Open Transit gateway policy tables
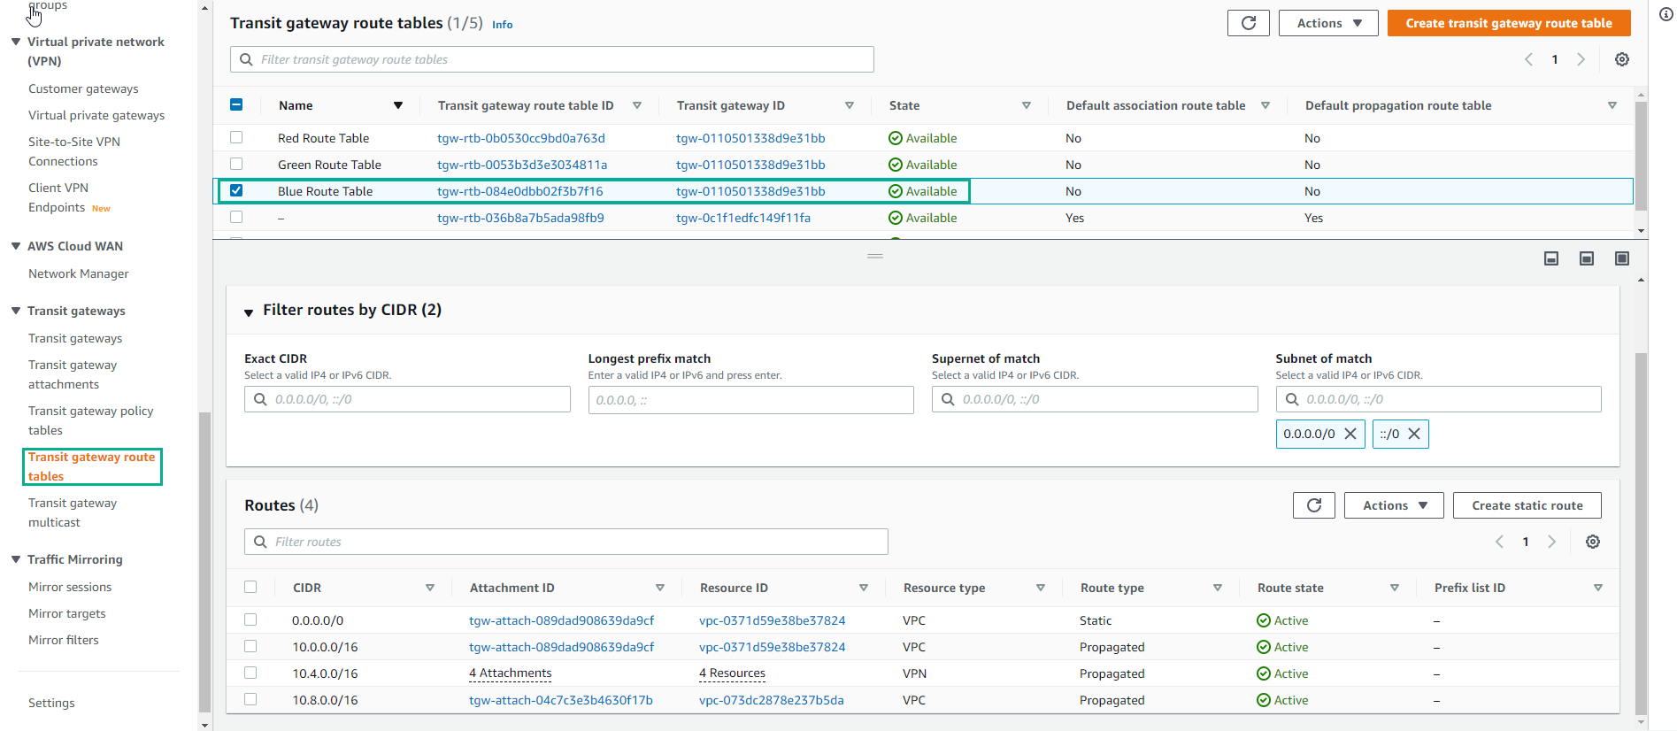The width and height of the screenshot is (1677, 731). [x=91, y=420]
